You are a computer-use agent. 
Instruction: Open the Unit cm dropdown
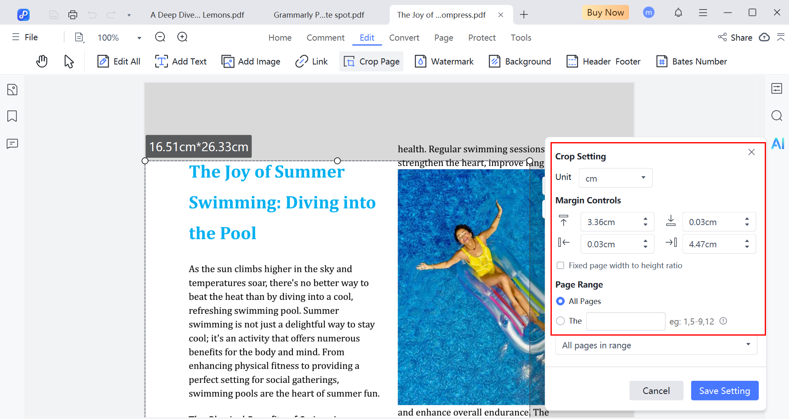tap(615, 178)
